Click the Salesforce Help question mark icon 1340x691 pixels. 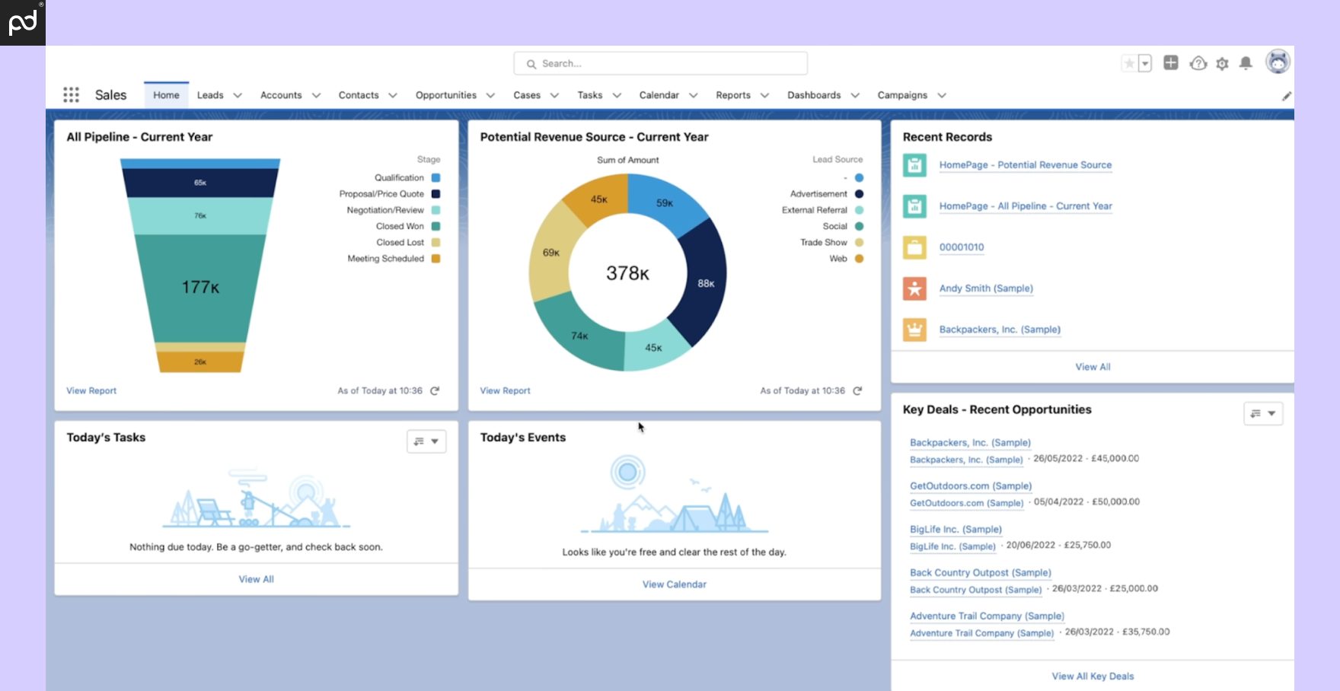tap(1198, 64)
